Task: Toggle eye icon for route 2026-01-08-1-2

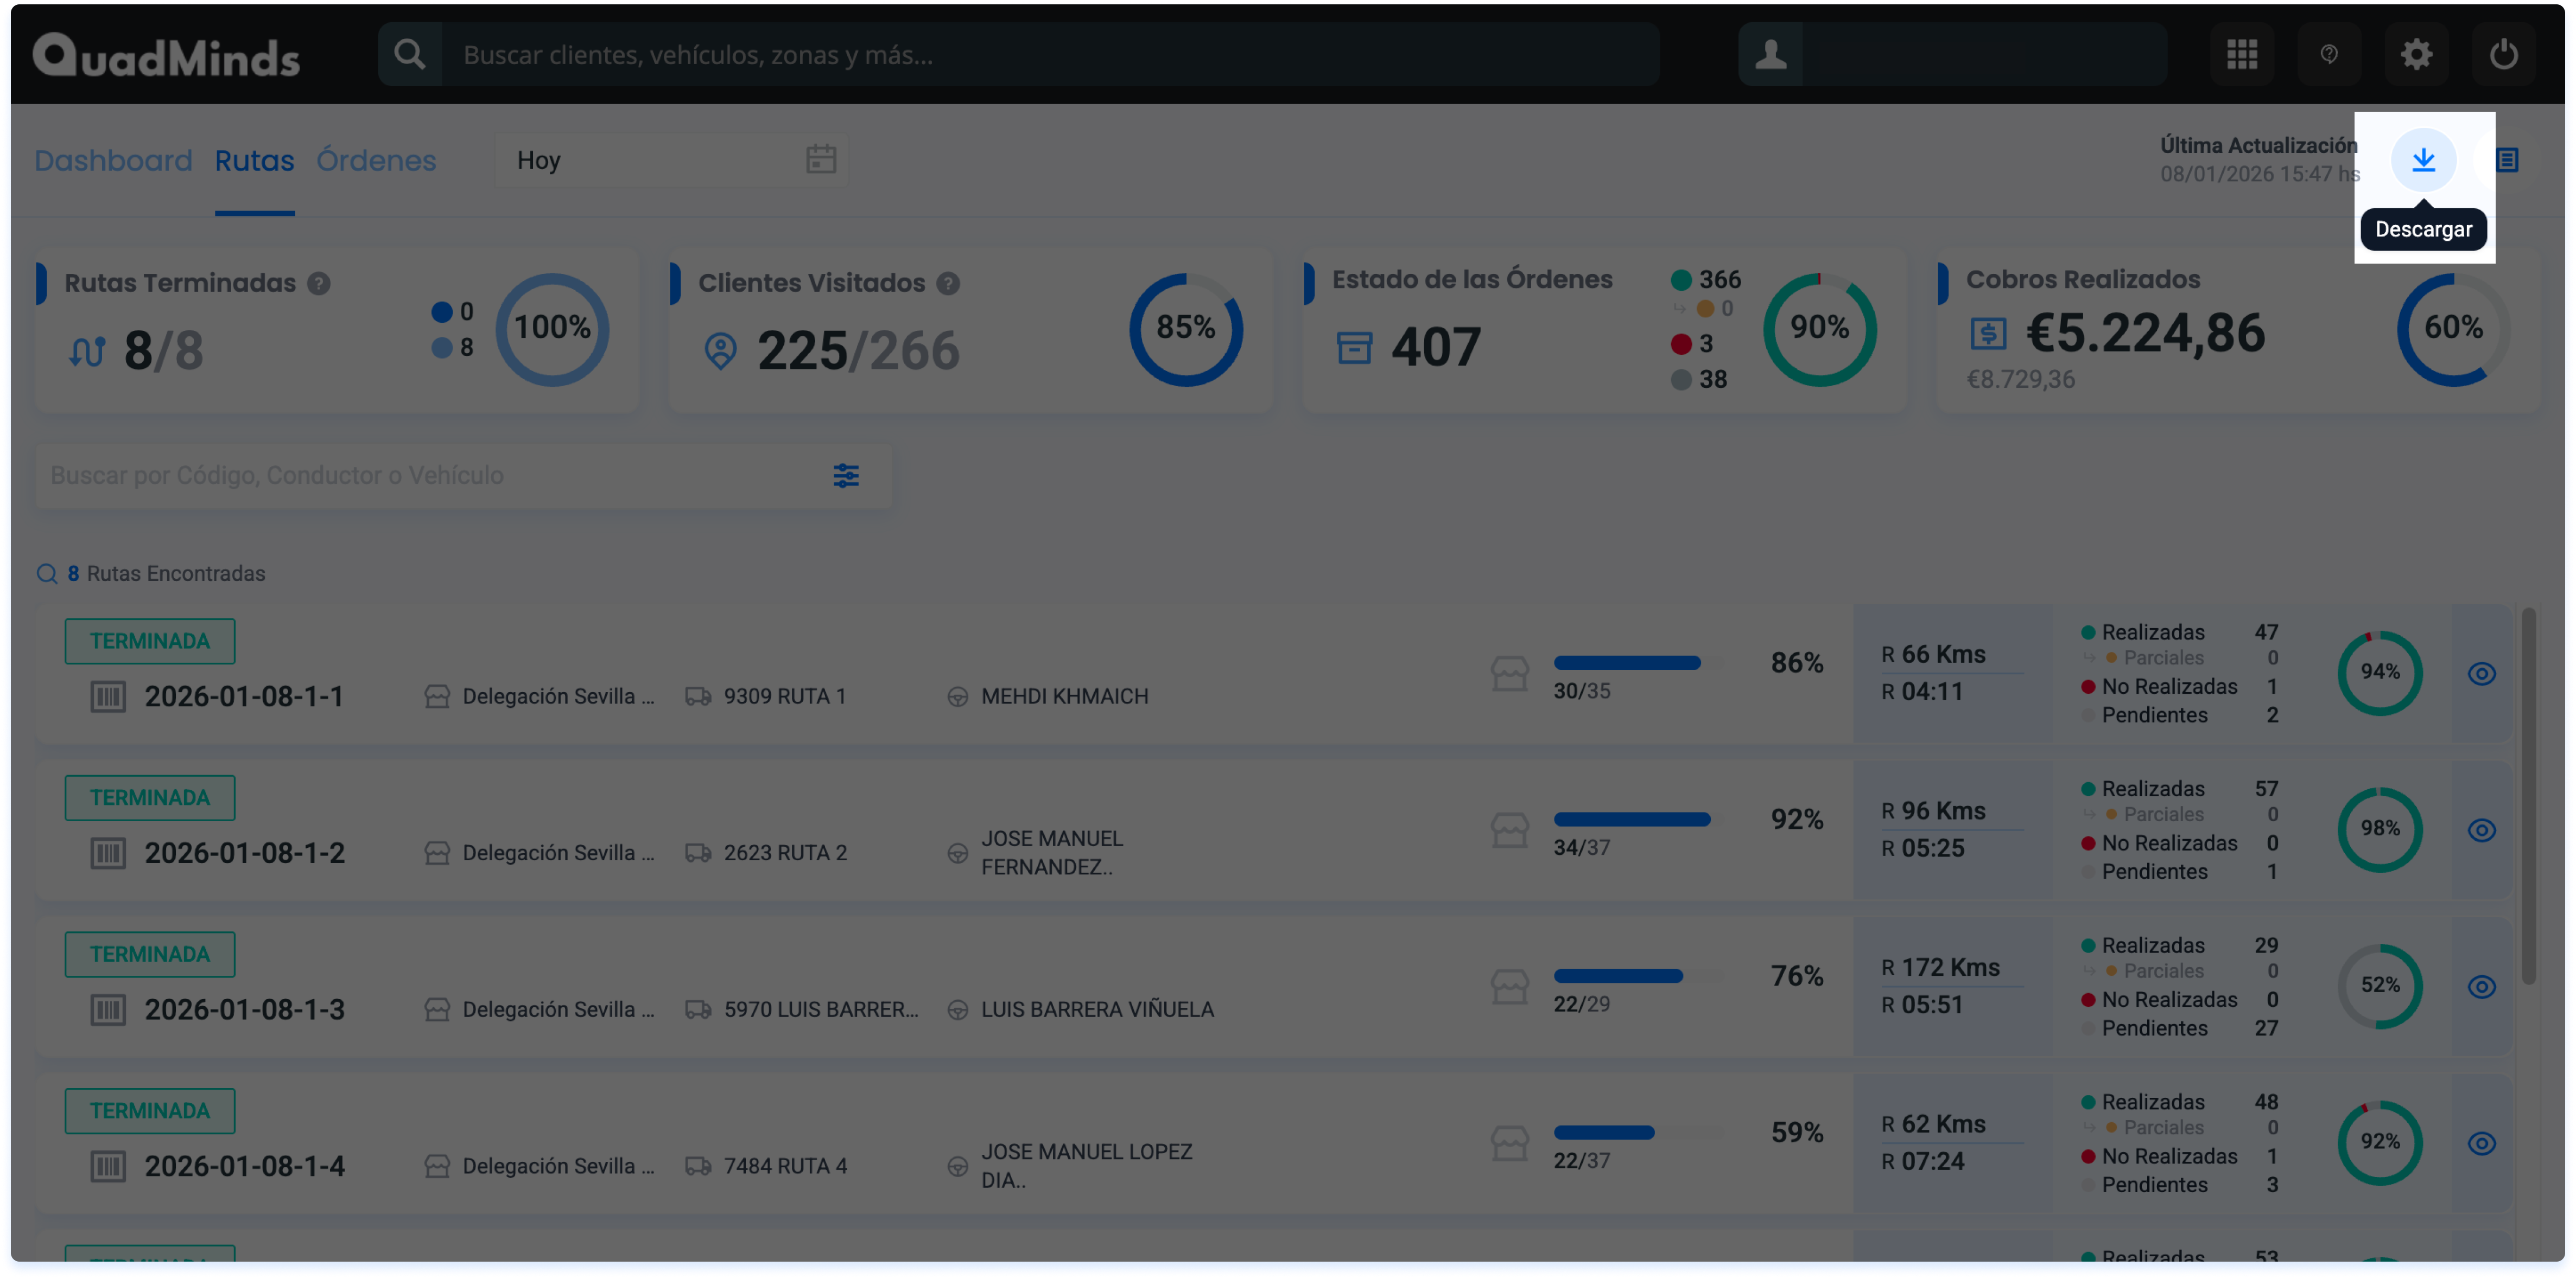Action: [x=2481, y=830]
